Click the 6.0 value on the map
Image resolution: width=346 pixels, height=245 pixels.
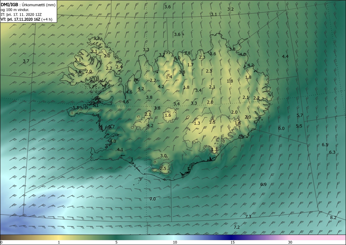[281, 129]
